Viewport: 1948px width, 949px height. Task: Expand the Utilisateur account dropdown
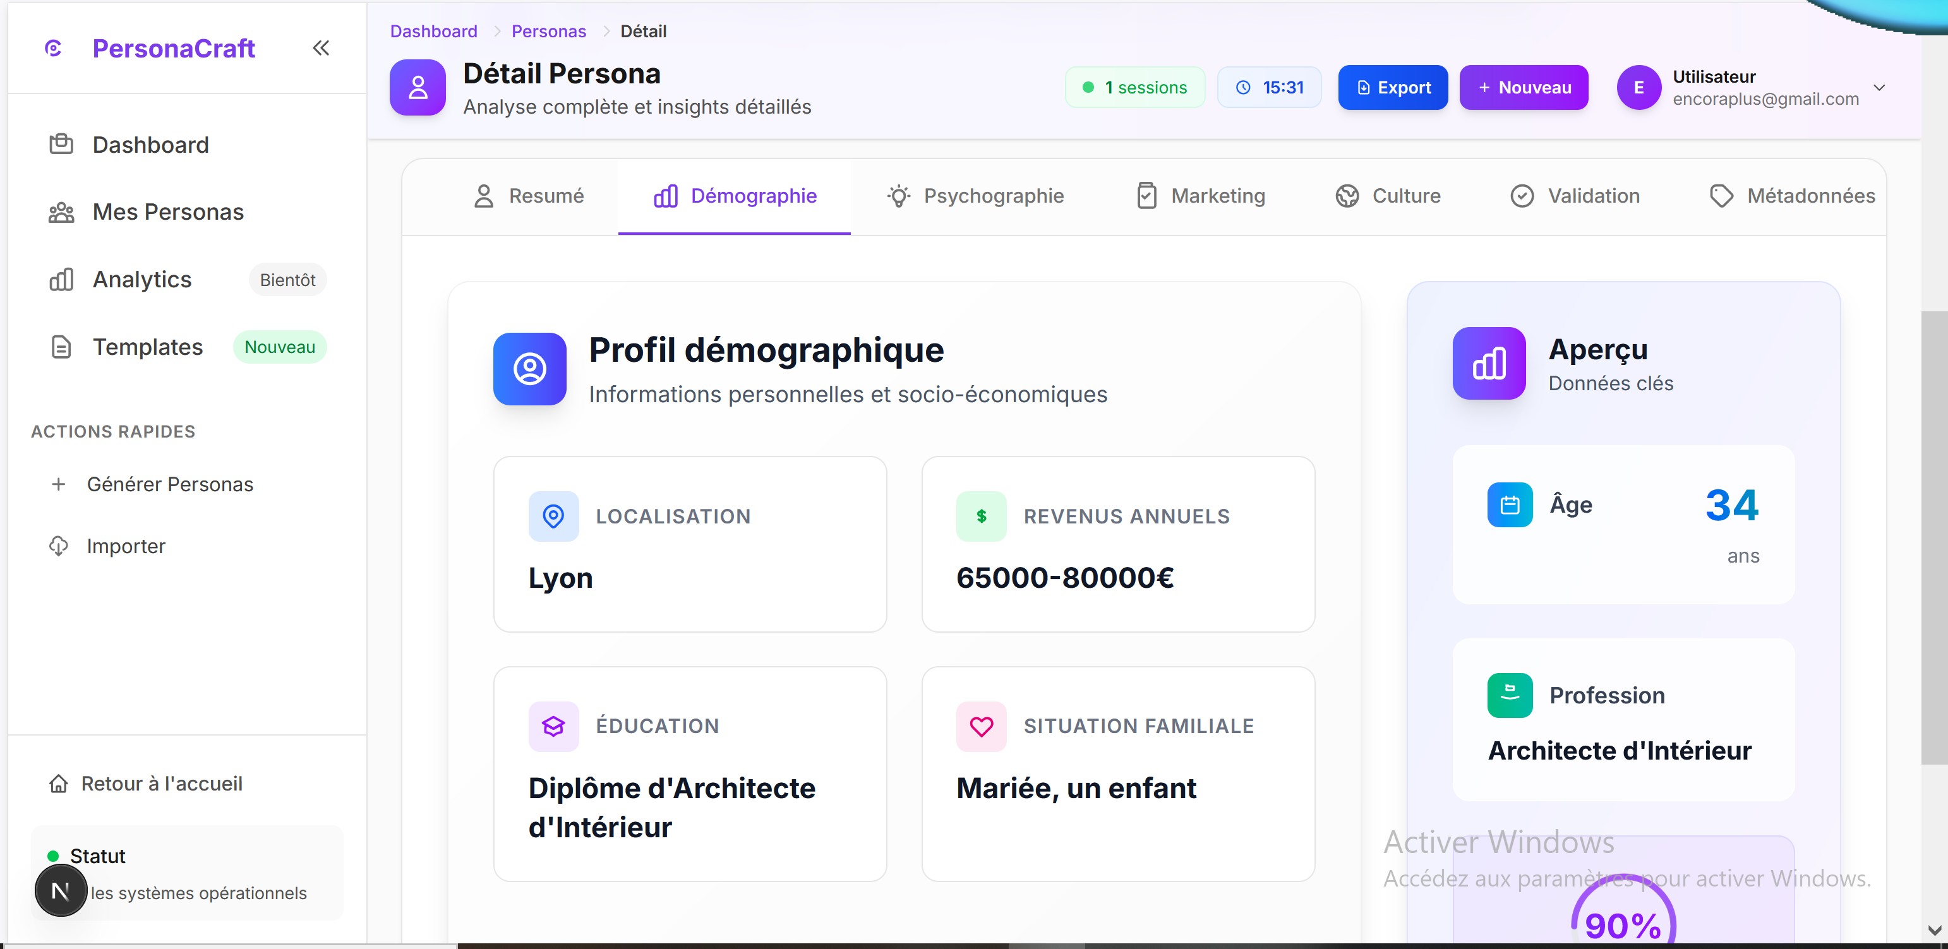(x=1879, y=88)
